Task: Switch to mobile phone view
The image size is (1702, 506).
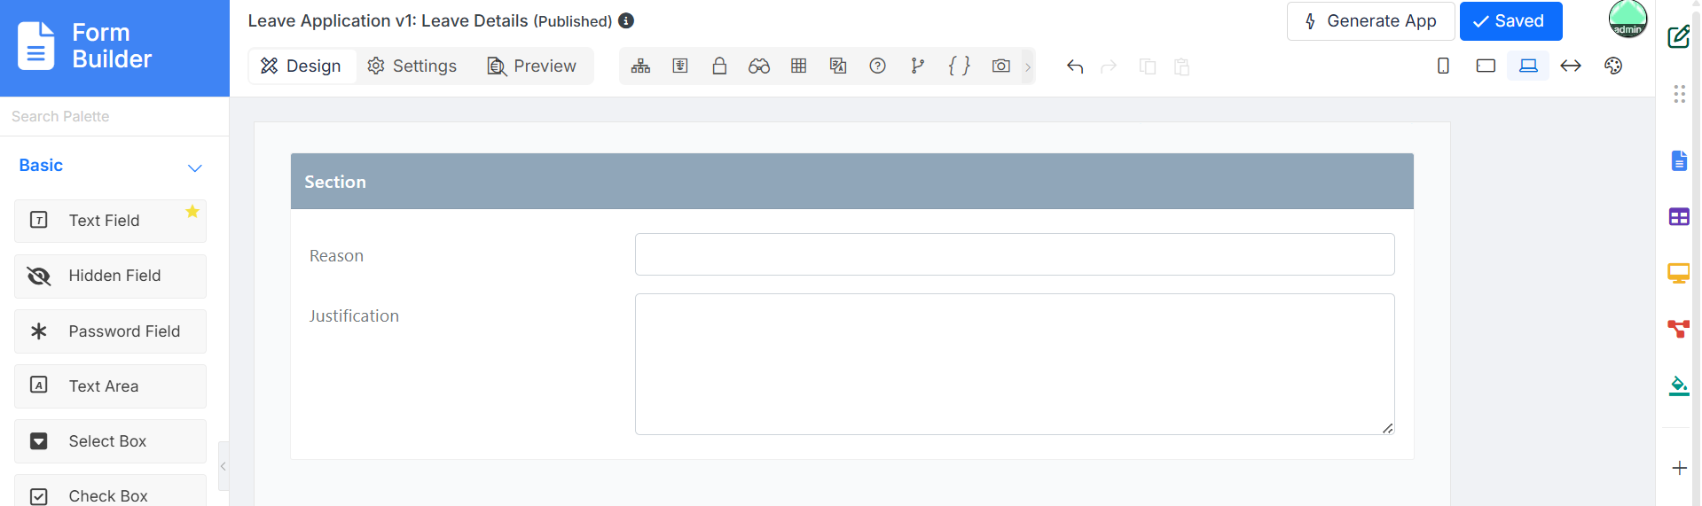Action: 1443,66
